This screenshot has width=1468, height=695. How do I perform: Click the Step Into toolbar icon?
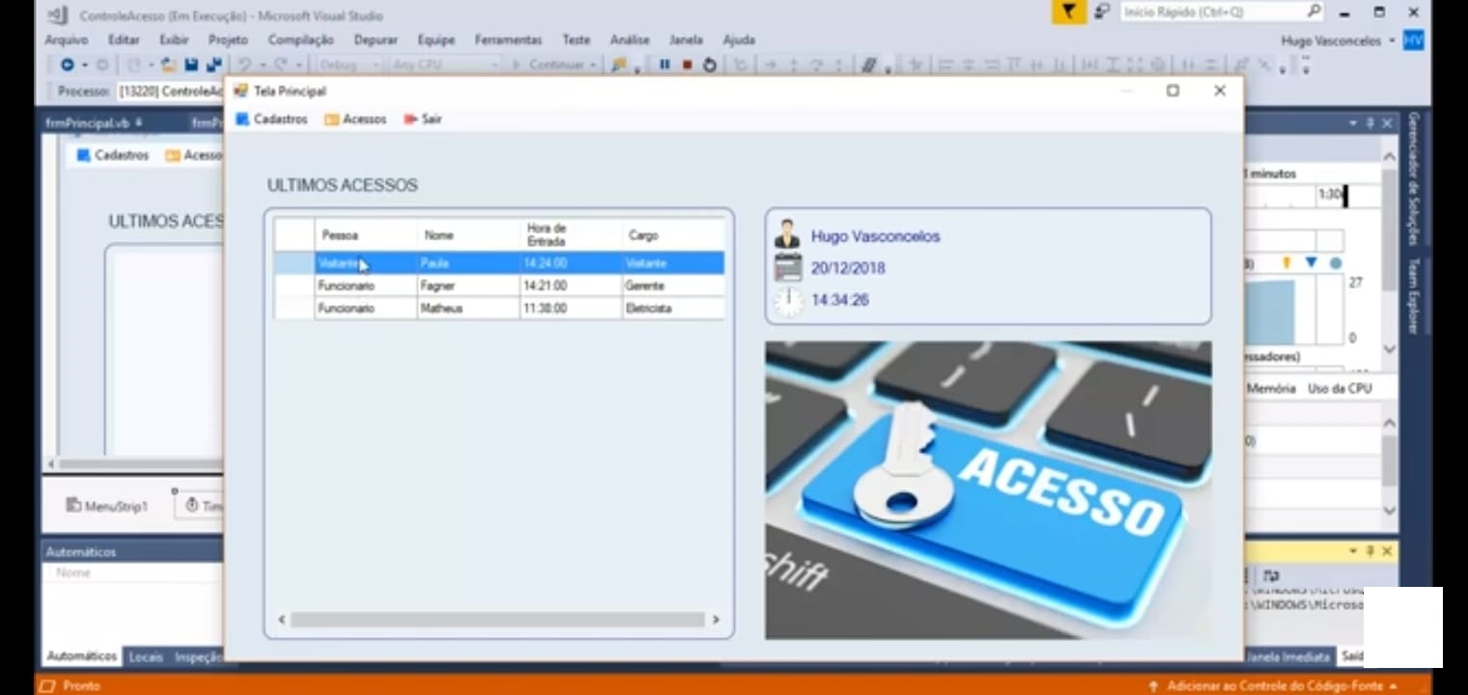point(794,65)
